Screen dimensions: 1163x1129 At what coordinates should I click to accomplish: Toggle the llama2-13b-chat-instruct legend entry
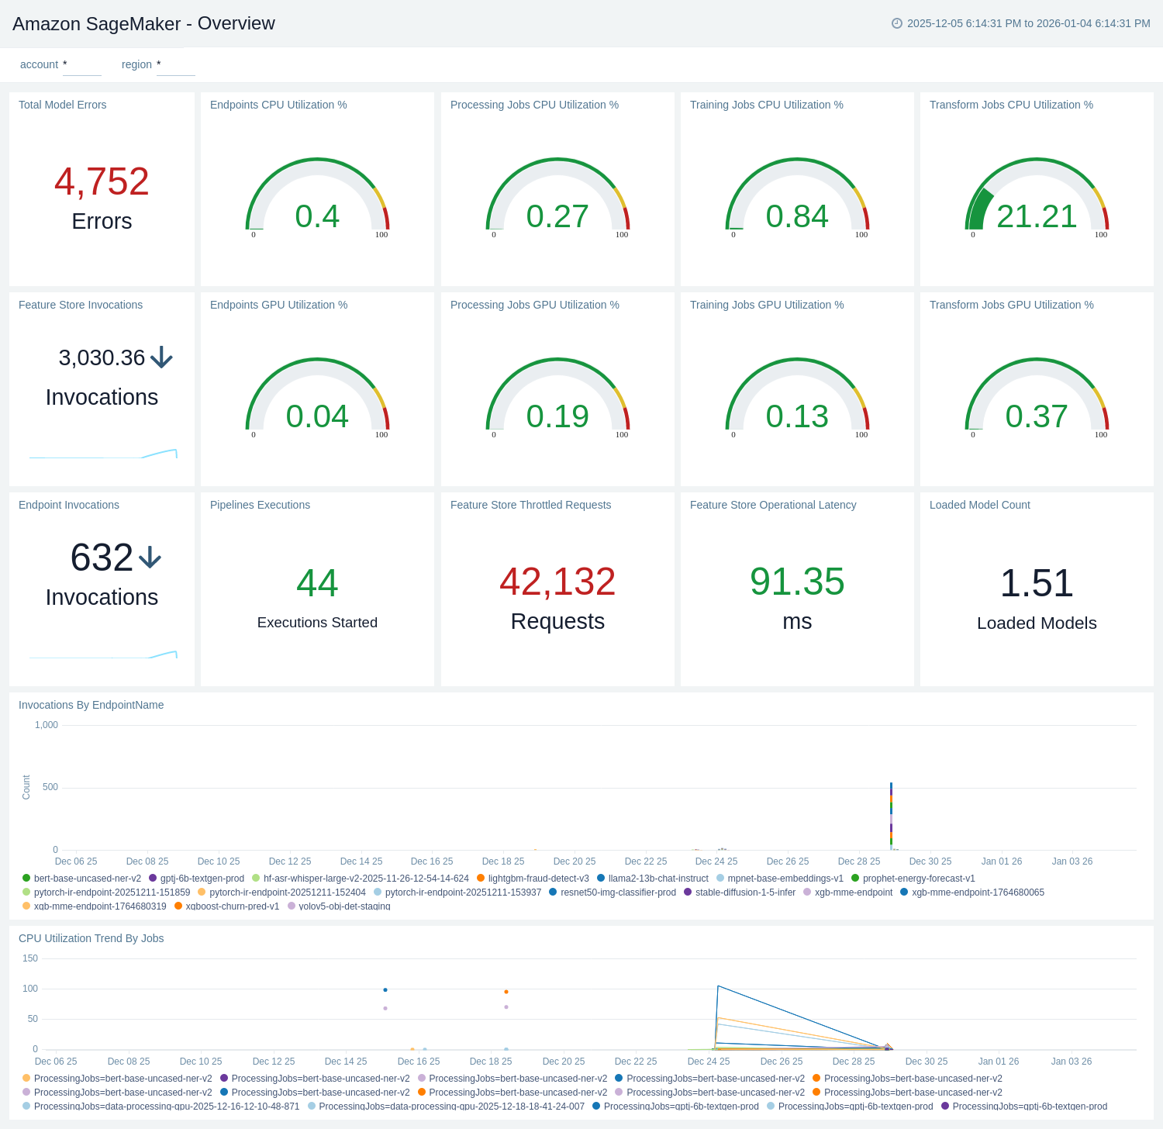pyautogui.click(x=657, y=879)
